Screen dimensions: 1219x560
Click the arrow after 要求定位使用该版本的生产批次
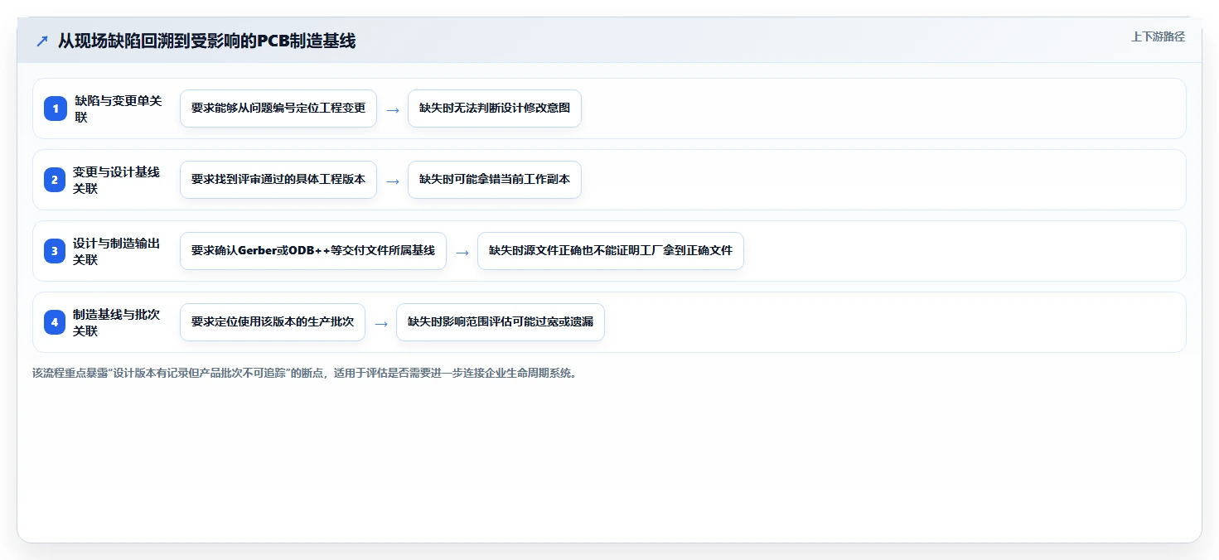[x=381, y=323]
